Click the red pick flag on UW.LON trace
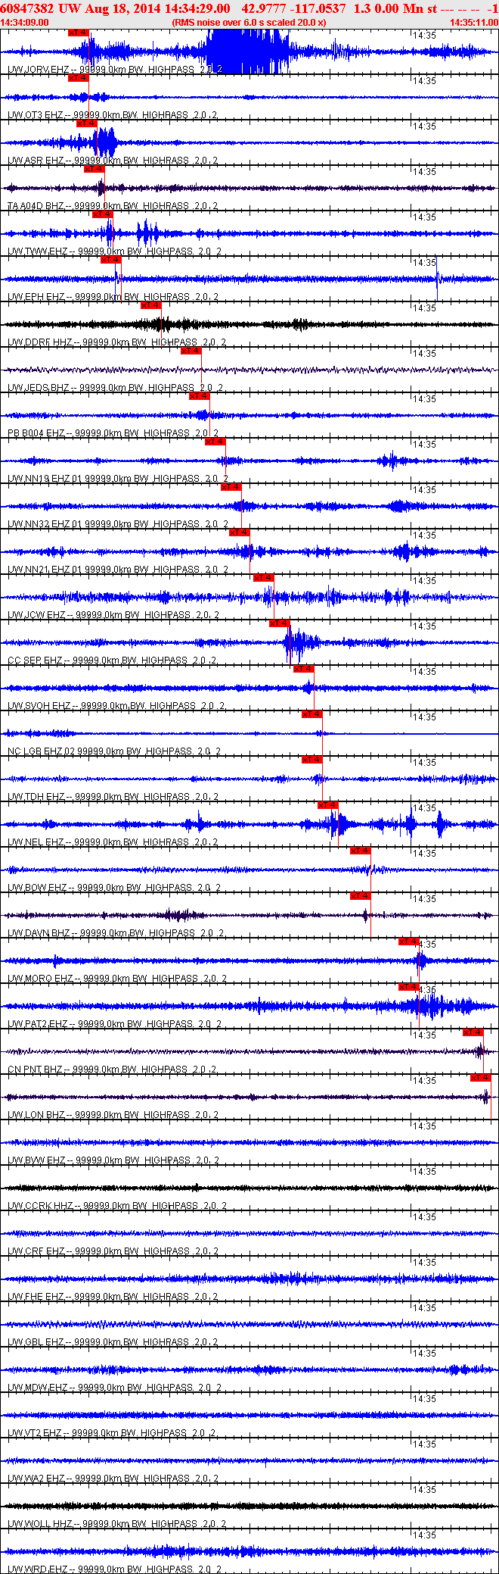 coord(481,1078)
